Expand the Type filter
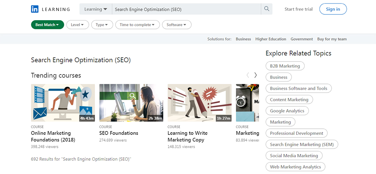This screenshot has height=174, width=376. tap(102, 25)
